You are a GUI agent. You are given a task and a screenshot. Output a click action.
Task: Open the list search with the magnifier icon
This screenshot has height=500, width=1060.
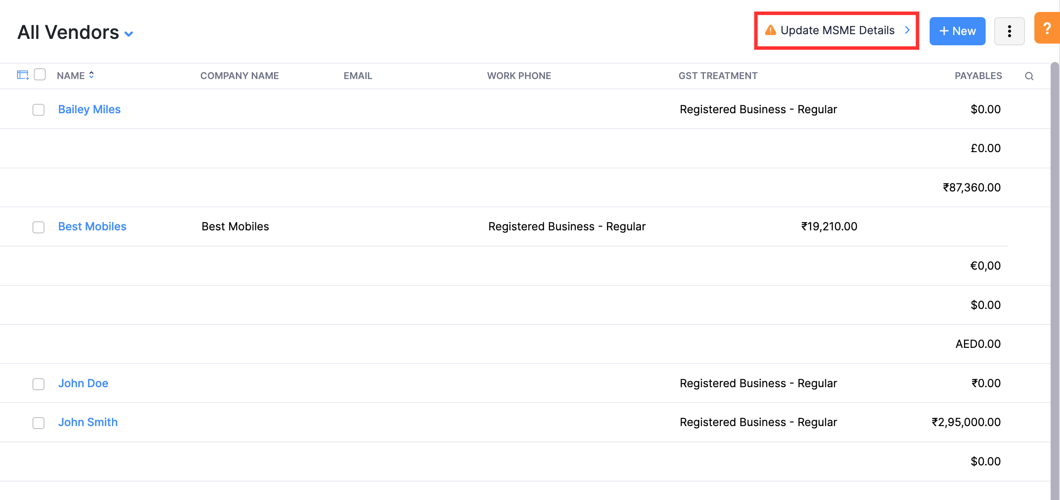coord(1029,76)
